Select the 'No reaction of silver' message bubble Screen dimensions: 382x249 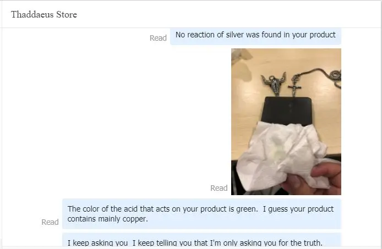[x=255, y=36]
